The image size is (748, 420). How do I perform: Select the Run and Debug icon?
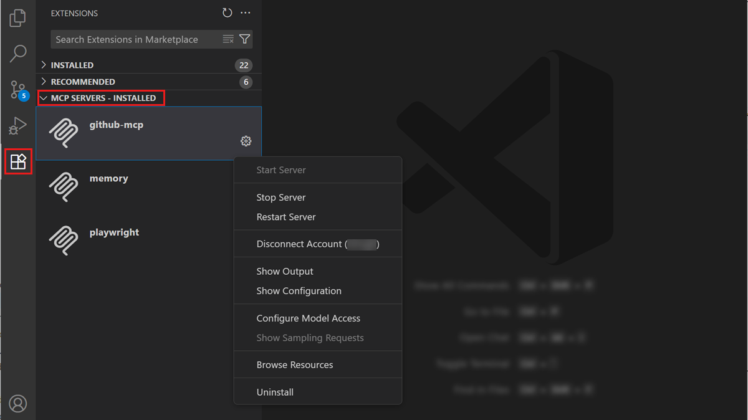[17, 125]
